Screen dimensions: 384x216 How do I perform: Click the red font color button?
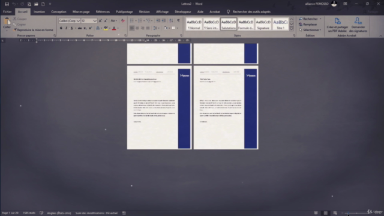pos(114,28)
